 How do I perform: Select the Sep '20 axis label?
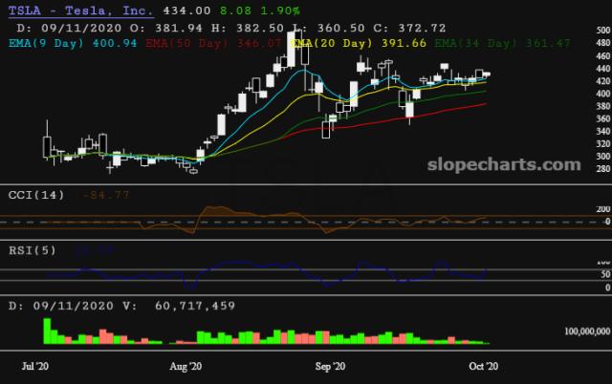click(x=330, y=366)
